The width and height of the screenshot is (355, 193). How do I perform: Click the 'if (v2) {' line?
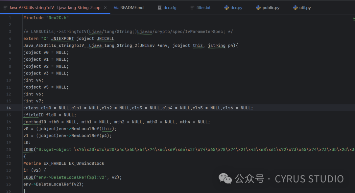pyautogui.click(x=35, y=170)
